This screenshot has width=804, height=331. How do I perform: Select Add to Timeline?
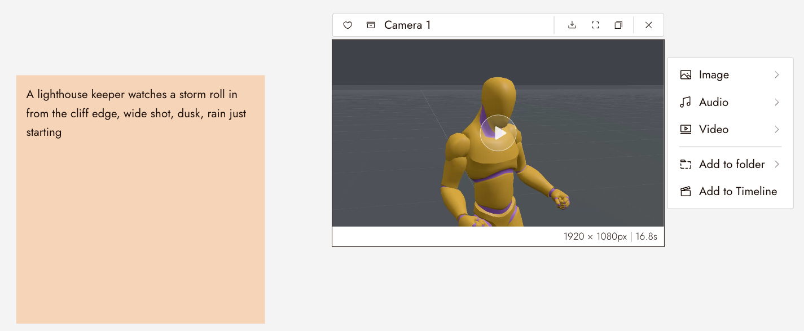pyautogui.click(x=730, y=191)
